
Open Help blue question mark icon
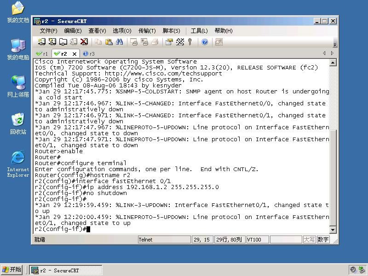[x=205, y=42]
